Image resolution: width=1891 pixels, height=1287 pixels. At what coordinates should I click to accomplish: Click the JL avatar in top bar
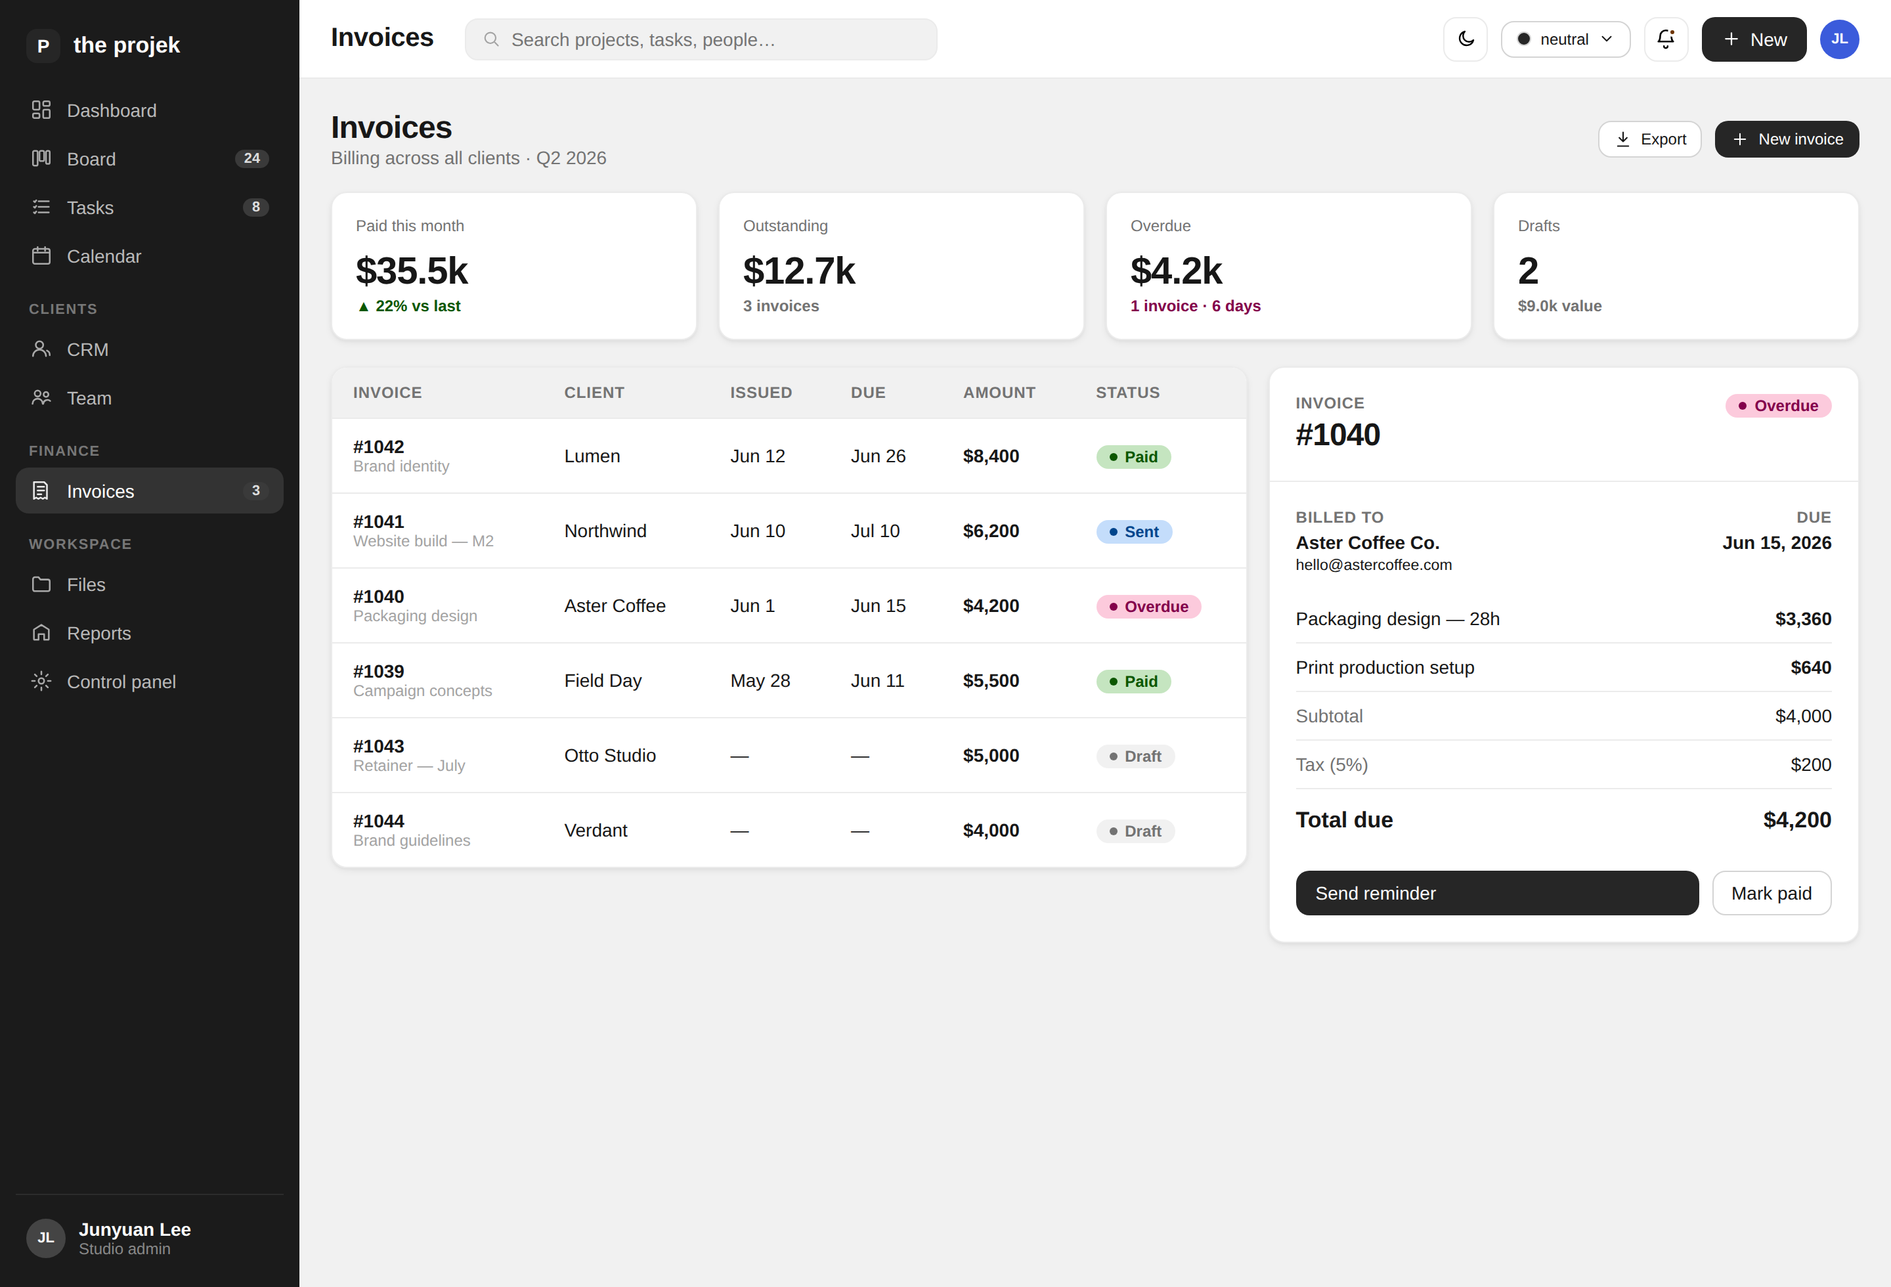click(1839, 39)
